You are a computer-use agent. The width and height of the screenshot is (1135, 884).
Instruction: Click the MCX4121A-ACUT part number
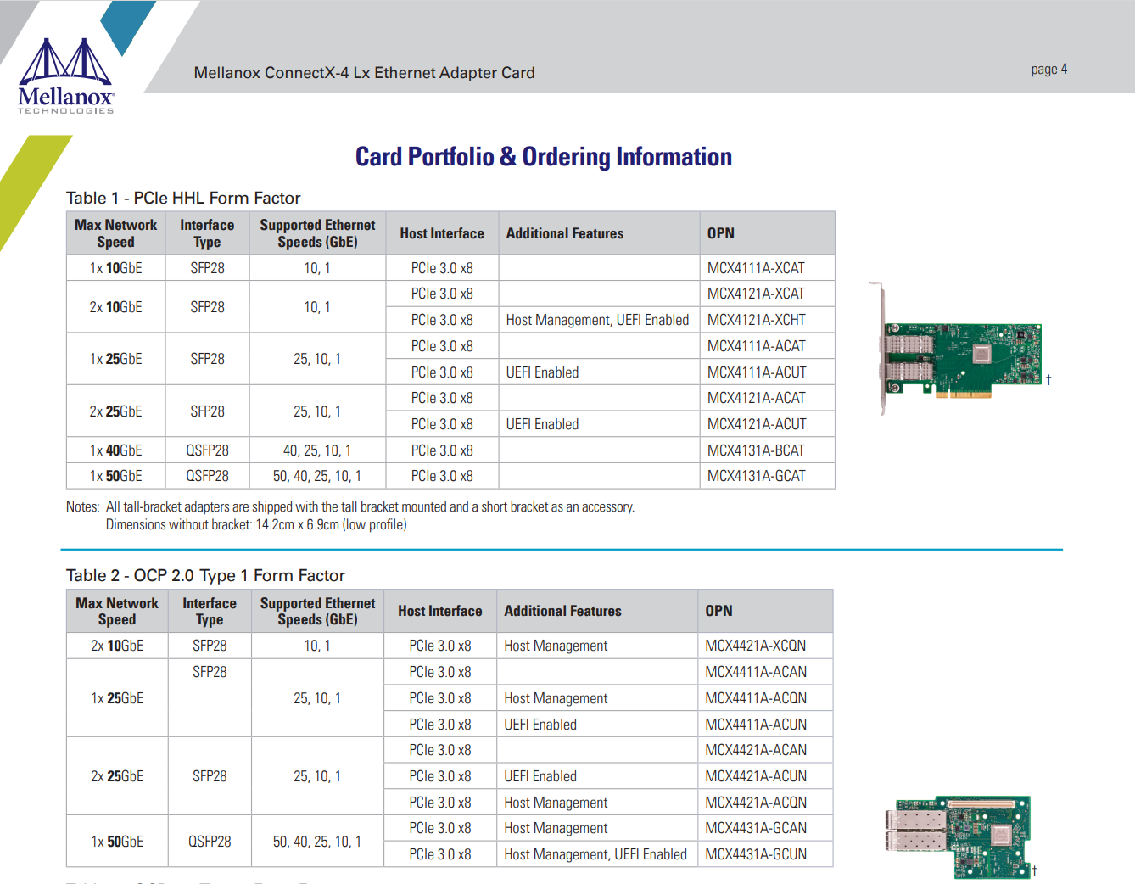(x=756, y=424)
